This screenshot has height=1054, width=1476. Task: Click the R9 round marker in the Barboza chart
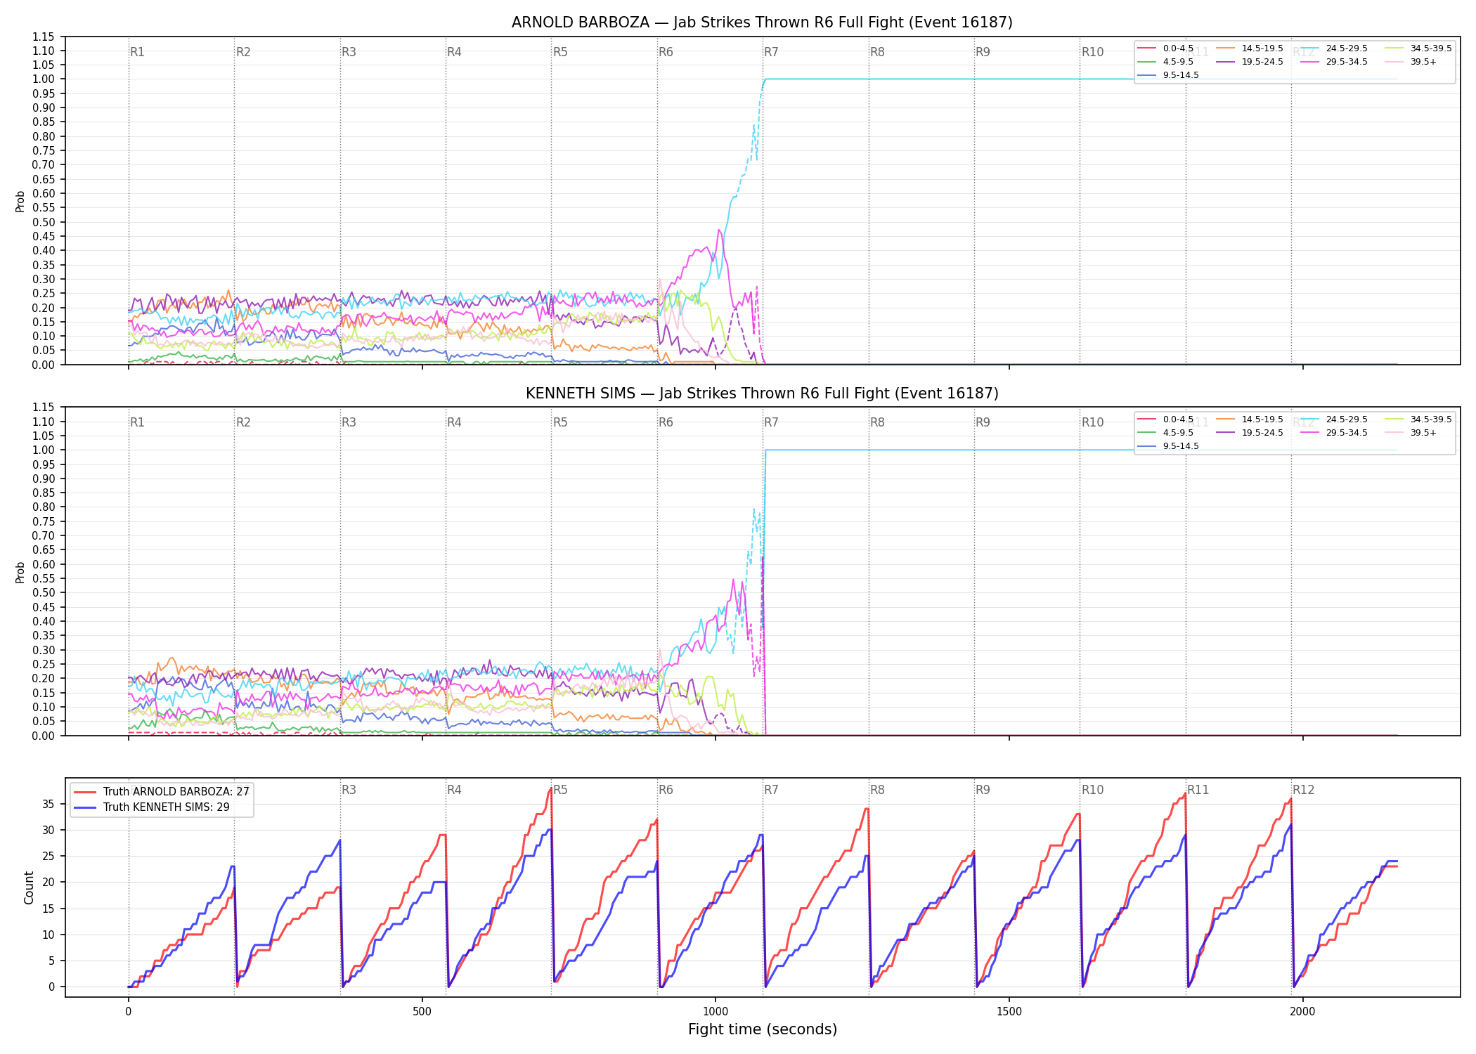click(983, 52)
